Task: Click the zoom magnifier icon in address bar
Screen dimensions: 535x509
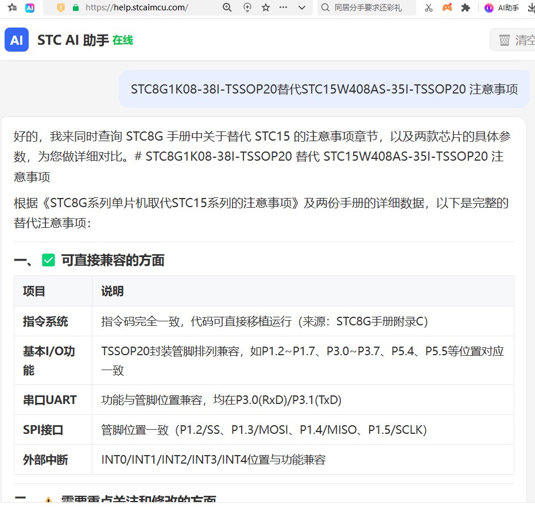Action: pos(227,7)
